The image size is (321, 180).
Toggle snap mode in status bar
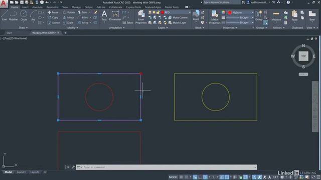(186, 177)
